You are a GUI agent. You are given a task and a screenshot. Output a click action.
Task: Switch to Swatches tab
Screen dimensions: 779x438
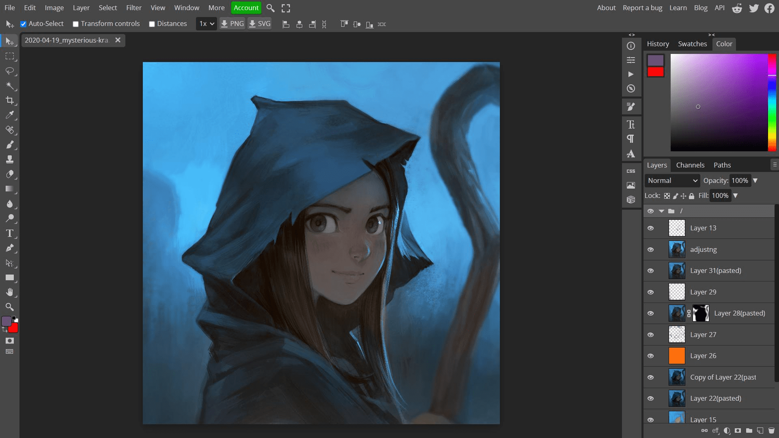click(692, 43)
